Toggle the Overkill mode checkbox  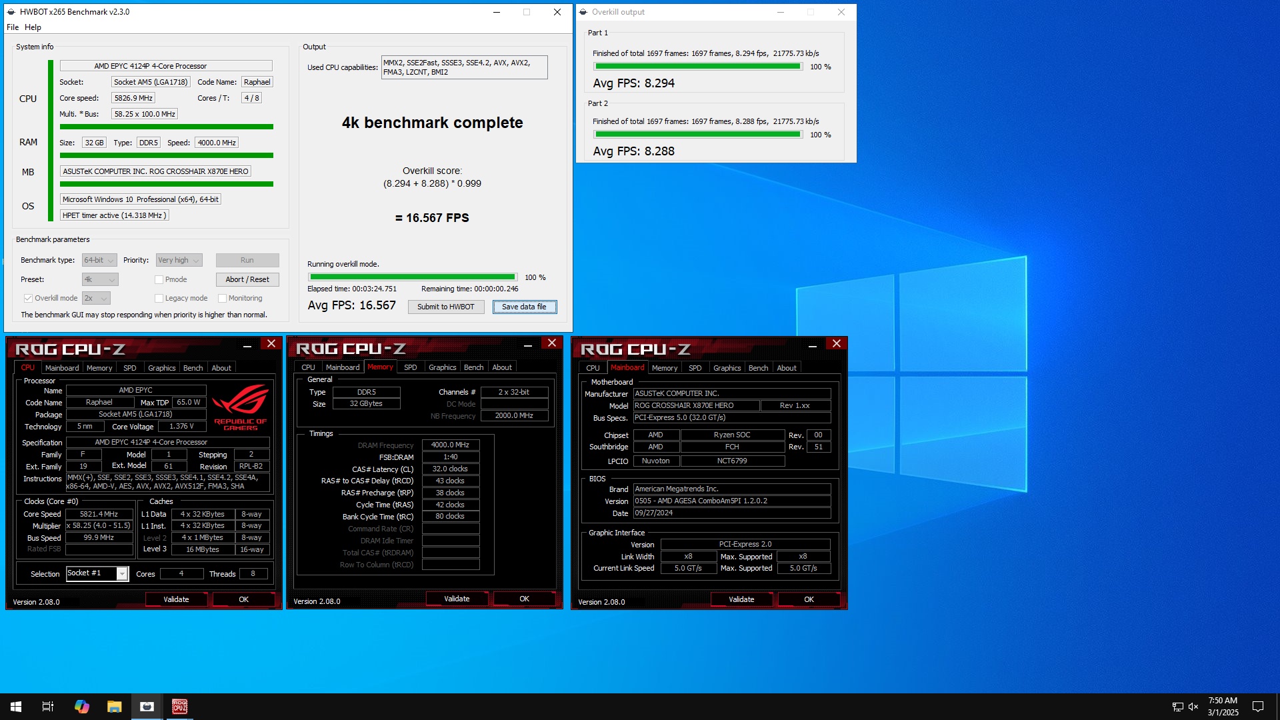[x=28, y=298]
